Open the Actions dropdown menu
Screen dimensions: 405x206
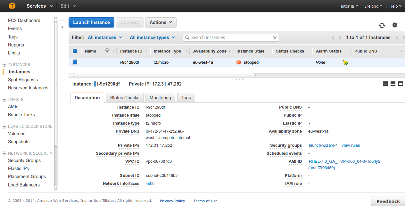tap(161, 22)
